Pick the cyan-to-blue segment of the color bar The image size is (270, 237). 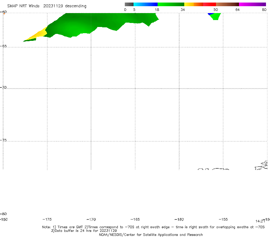point(146,4)
